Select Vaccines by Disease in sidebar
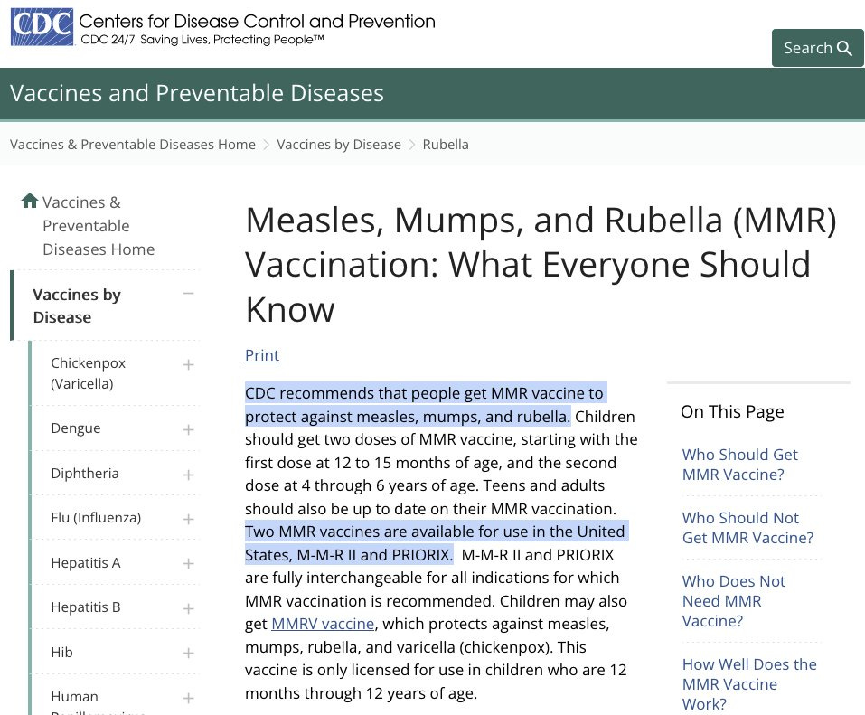 (x=77, y=306)
